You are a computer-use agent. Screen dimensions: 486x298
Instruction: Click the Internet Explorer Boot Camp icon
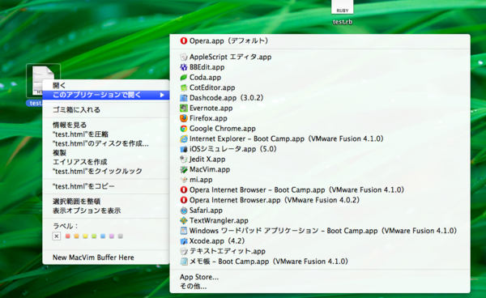[184, 138]
